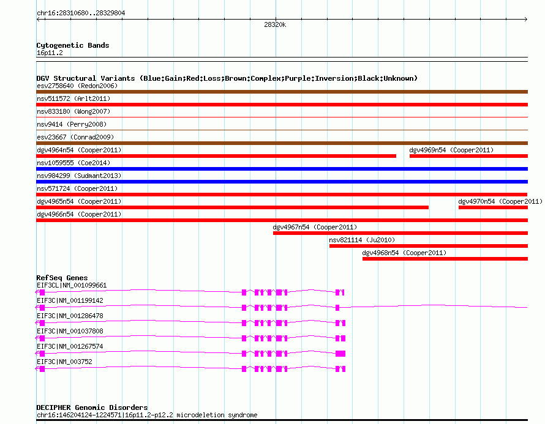Click the EIF3CL|NM_001099661 gene label
Image resolution: width=545 pixels, height=424 pixels.
72,286
